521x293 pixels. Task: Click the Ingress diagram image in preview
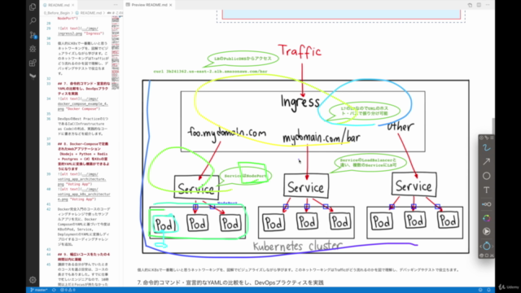click(306, 150)
